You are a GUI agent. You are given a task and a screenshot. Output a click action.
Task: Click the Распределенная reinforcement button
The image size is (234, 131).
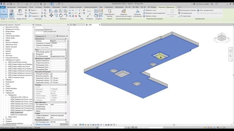pos(185,13)
